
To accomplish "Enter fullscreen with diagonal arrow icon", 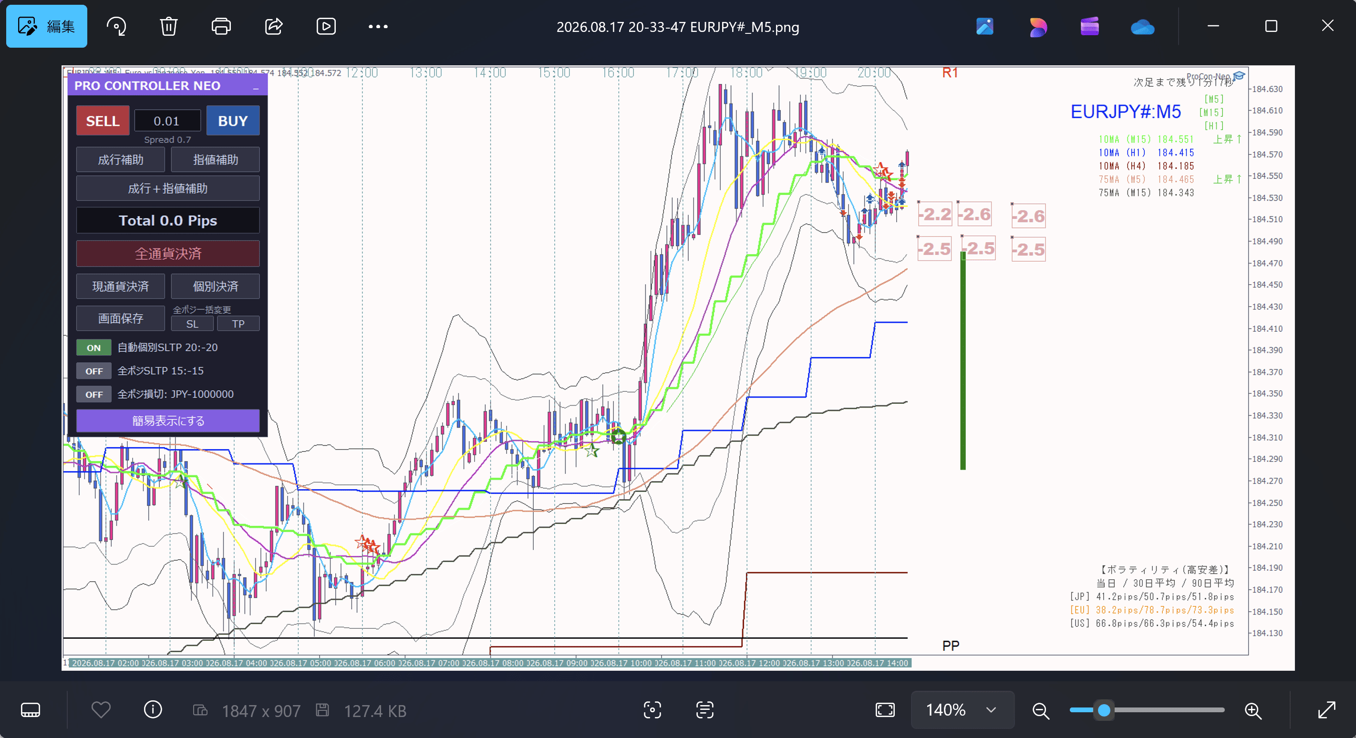I will [1327, 710].
